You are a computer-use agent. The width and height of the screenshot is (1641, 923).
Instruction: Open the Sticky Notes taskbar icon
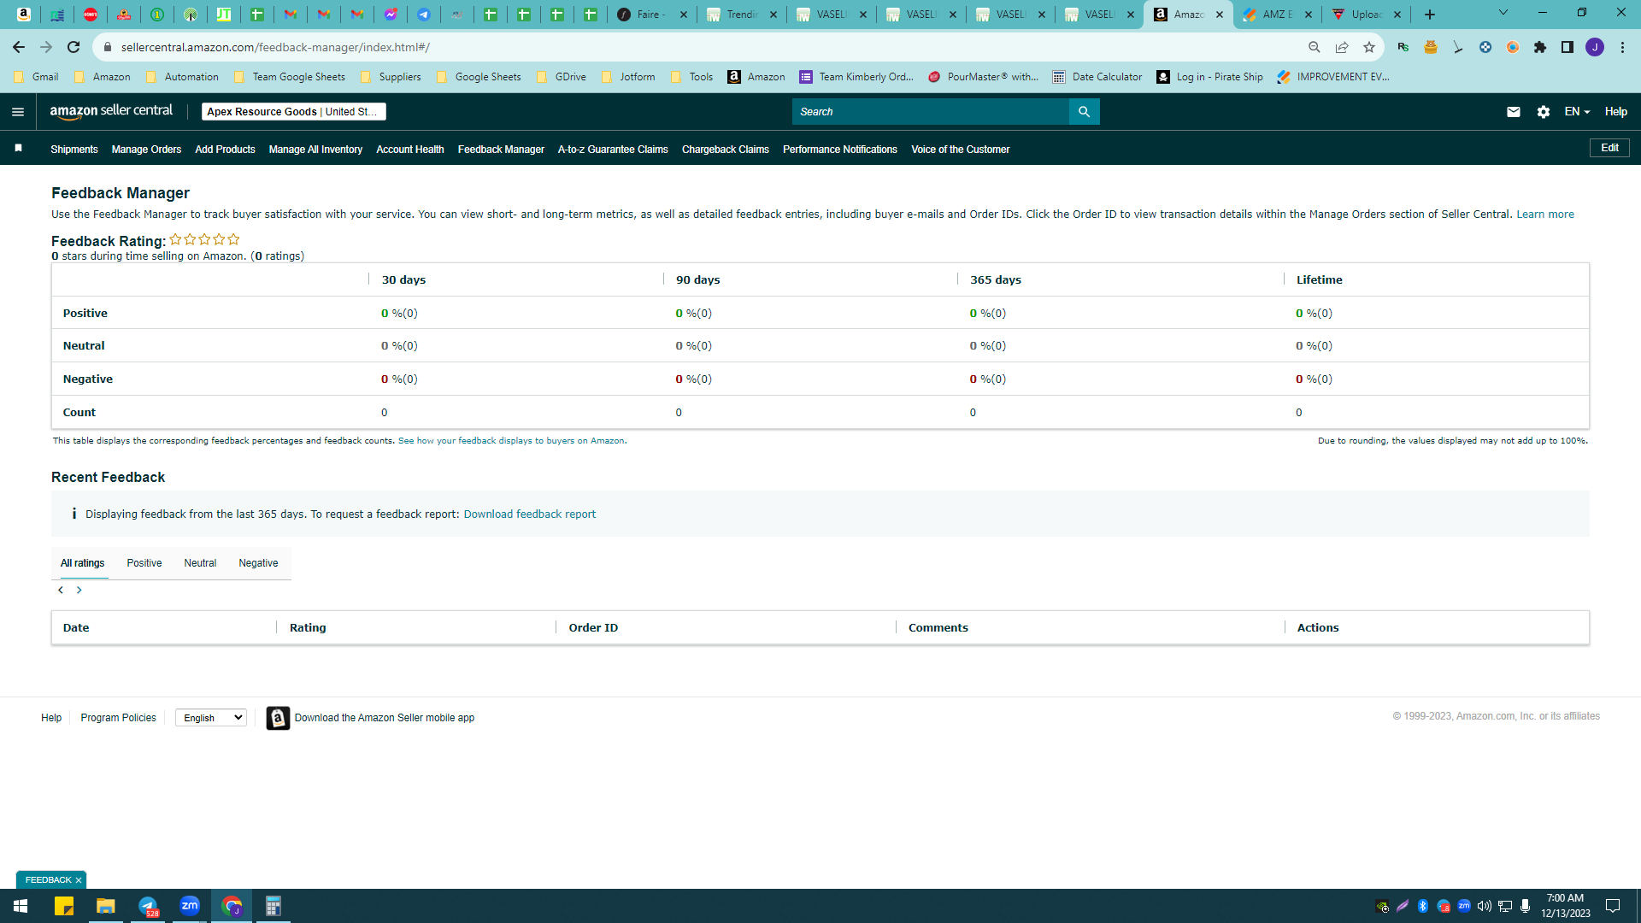coord(64,906)
